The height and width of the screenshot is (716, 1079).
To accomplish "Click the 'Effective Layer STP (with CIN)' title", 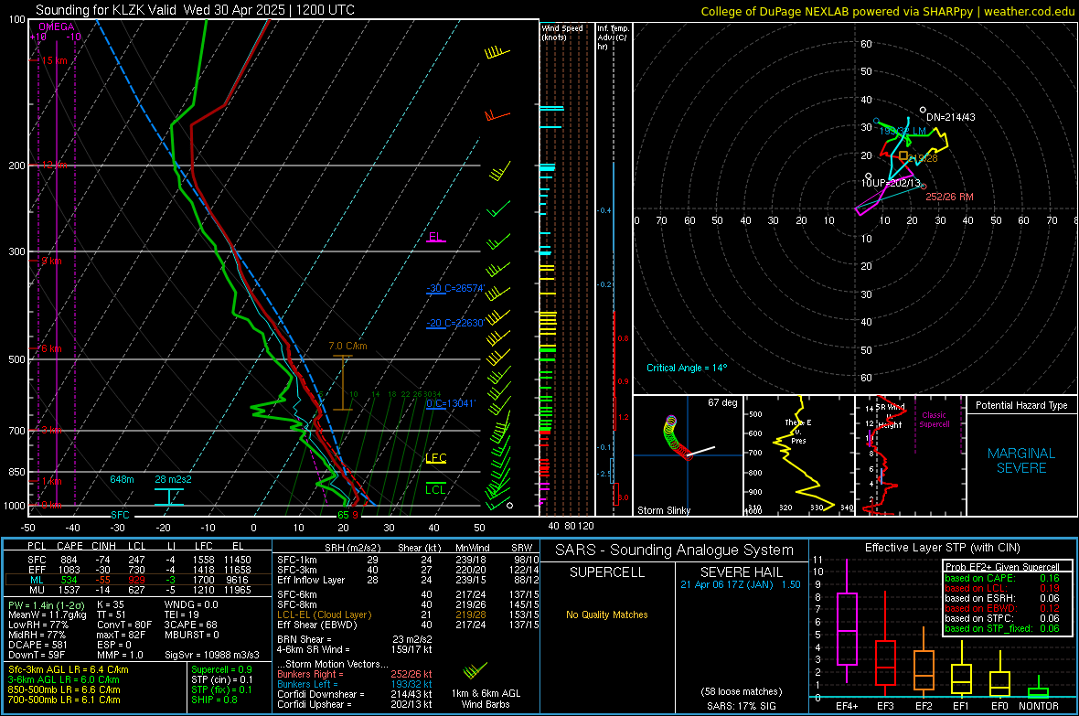I will [x=942, y=548].
